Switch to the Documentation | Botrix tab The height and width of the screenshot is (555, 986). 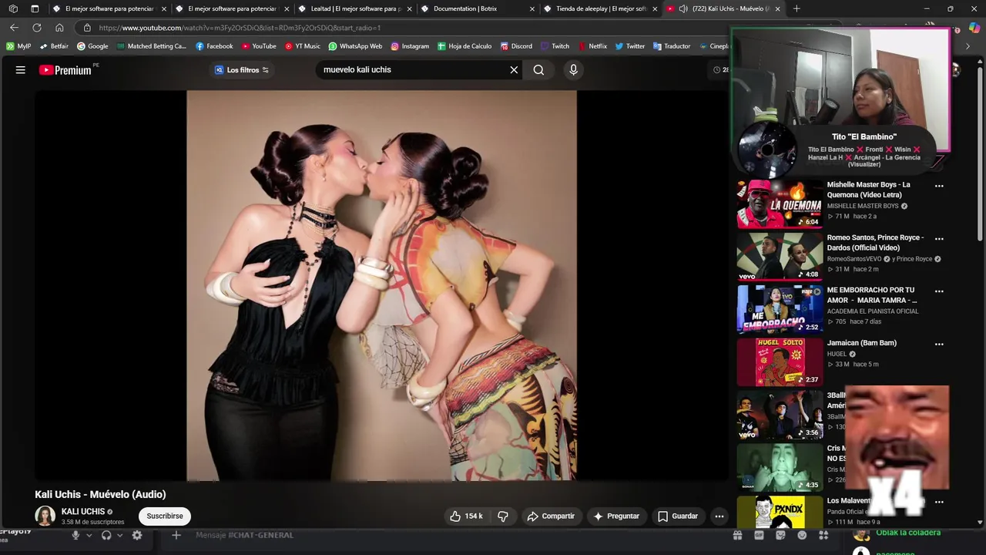coord(476,8)
